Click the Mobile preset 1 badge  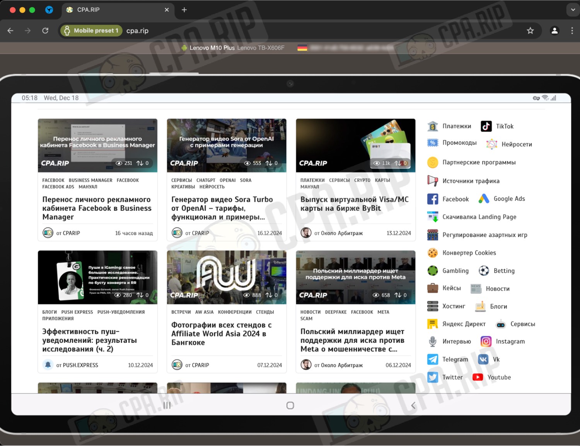pos(91,31)
